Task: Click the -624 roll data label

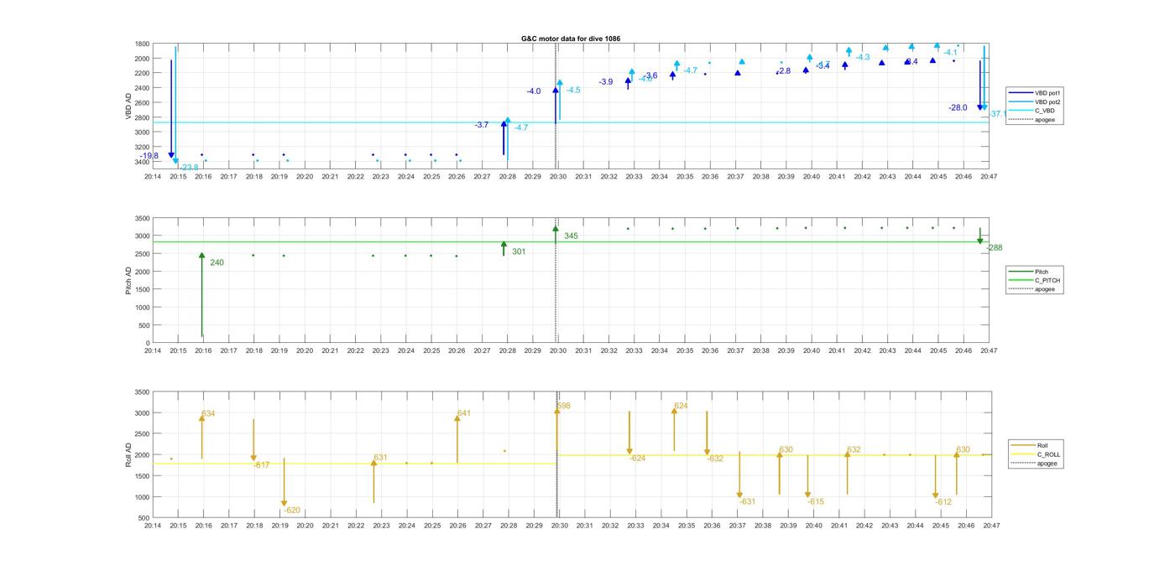Action: coord(638,459)
